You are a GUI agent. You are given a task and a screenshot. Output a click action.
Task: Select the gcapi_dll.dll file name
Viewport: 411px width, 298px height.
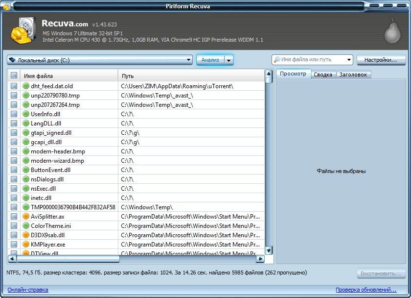click(46, 142)
